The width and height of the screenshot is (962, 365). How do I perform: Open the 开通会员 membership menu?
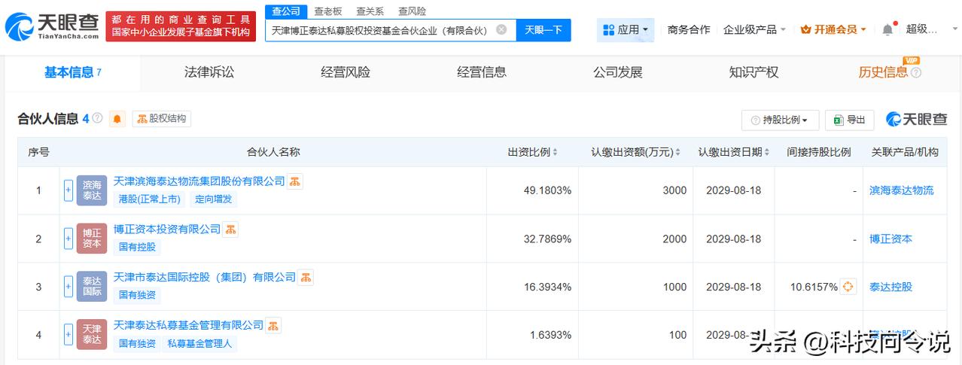[833, 30]
